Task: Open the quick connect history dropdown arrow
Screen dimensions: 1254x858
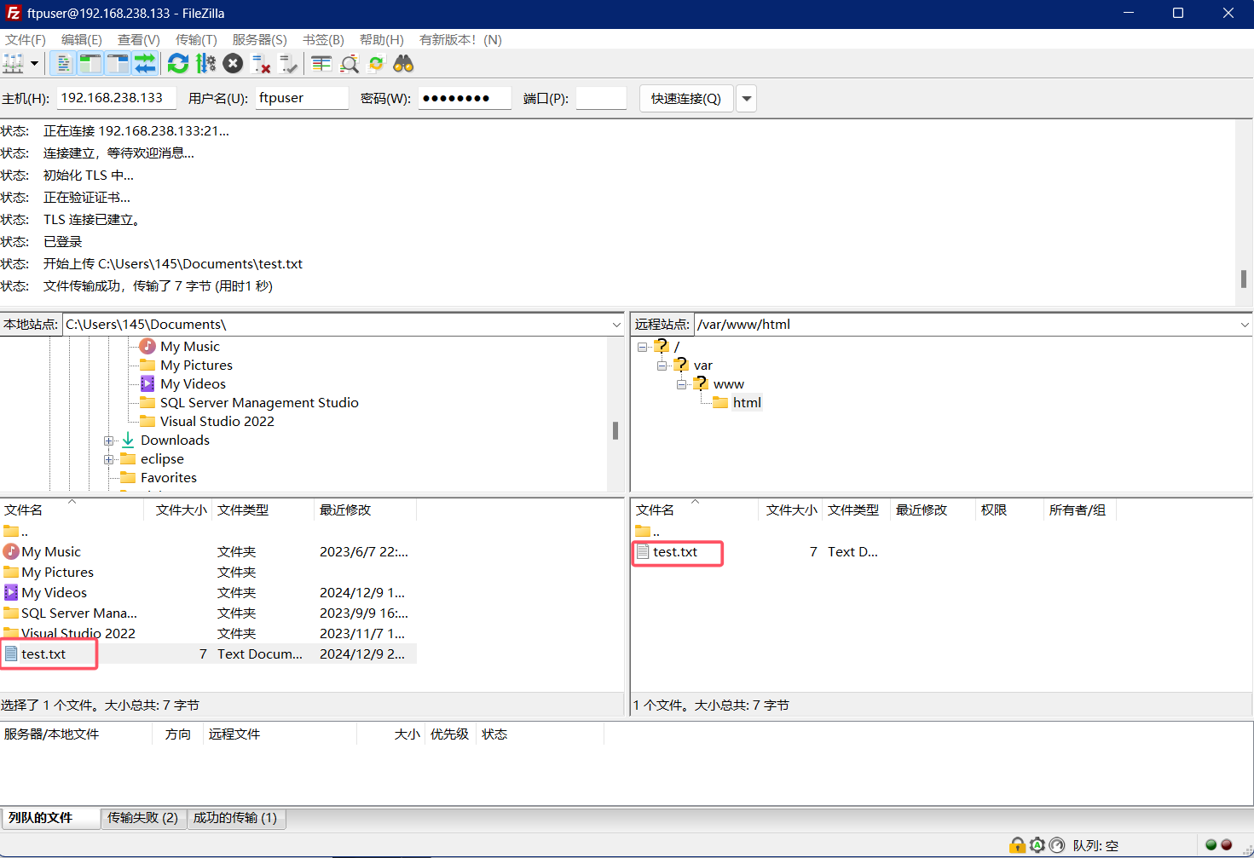Action: [747, 99]
